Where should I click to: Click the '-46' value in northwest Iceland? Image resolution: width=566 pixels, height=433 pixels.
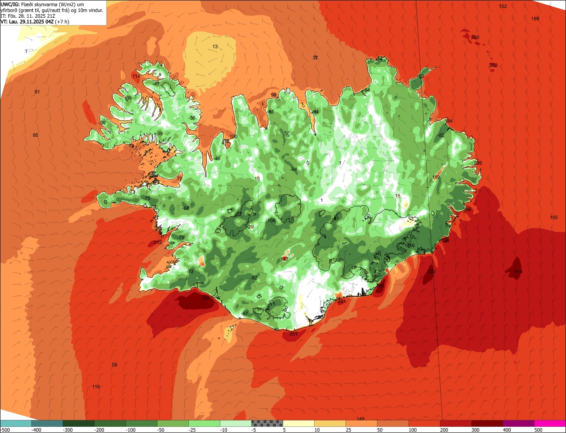click(x=216, y=159)
